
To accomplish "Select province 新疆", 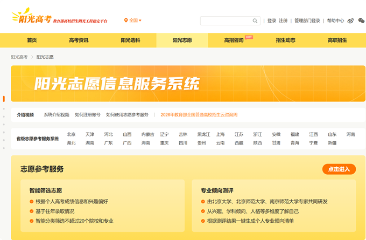I will [332, 143].
